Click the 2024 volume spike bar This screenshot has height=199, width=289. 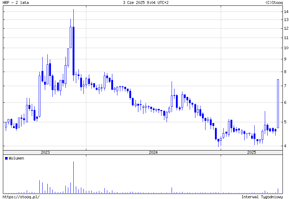[x=172, y=190]
